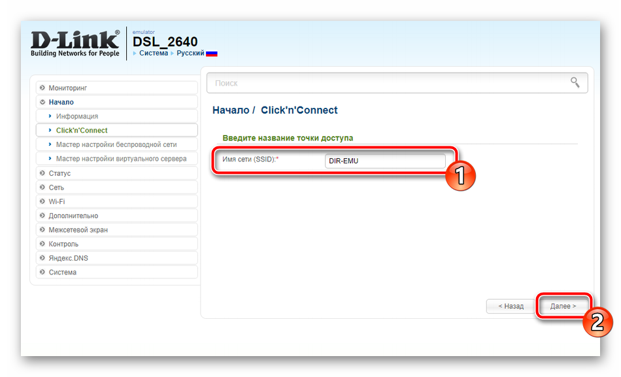Click the search magnifier icon
621x377 pixels.
[x=575, y=82]
